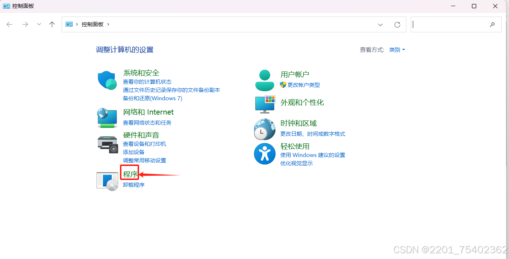Viewport: 509px width, 259px height.
Task: Click the Refresh button in address bar
Action: pos(397,24)
